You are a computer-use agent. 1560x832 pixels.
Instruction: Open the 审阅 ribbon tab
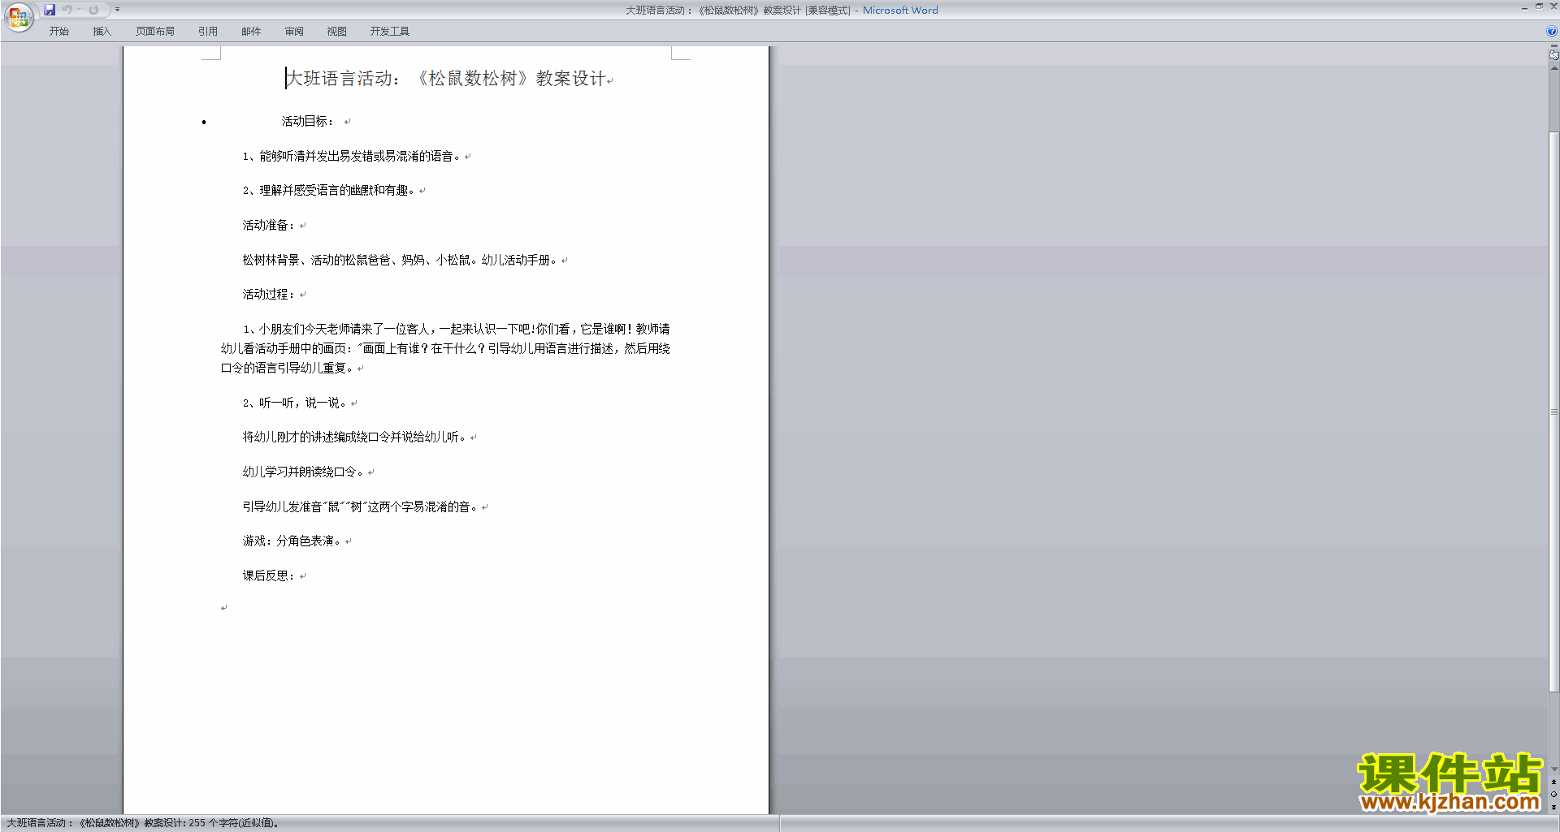(x=294, y=31)
